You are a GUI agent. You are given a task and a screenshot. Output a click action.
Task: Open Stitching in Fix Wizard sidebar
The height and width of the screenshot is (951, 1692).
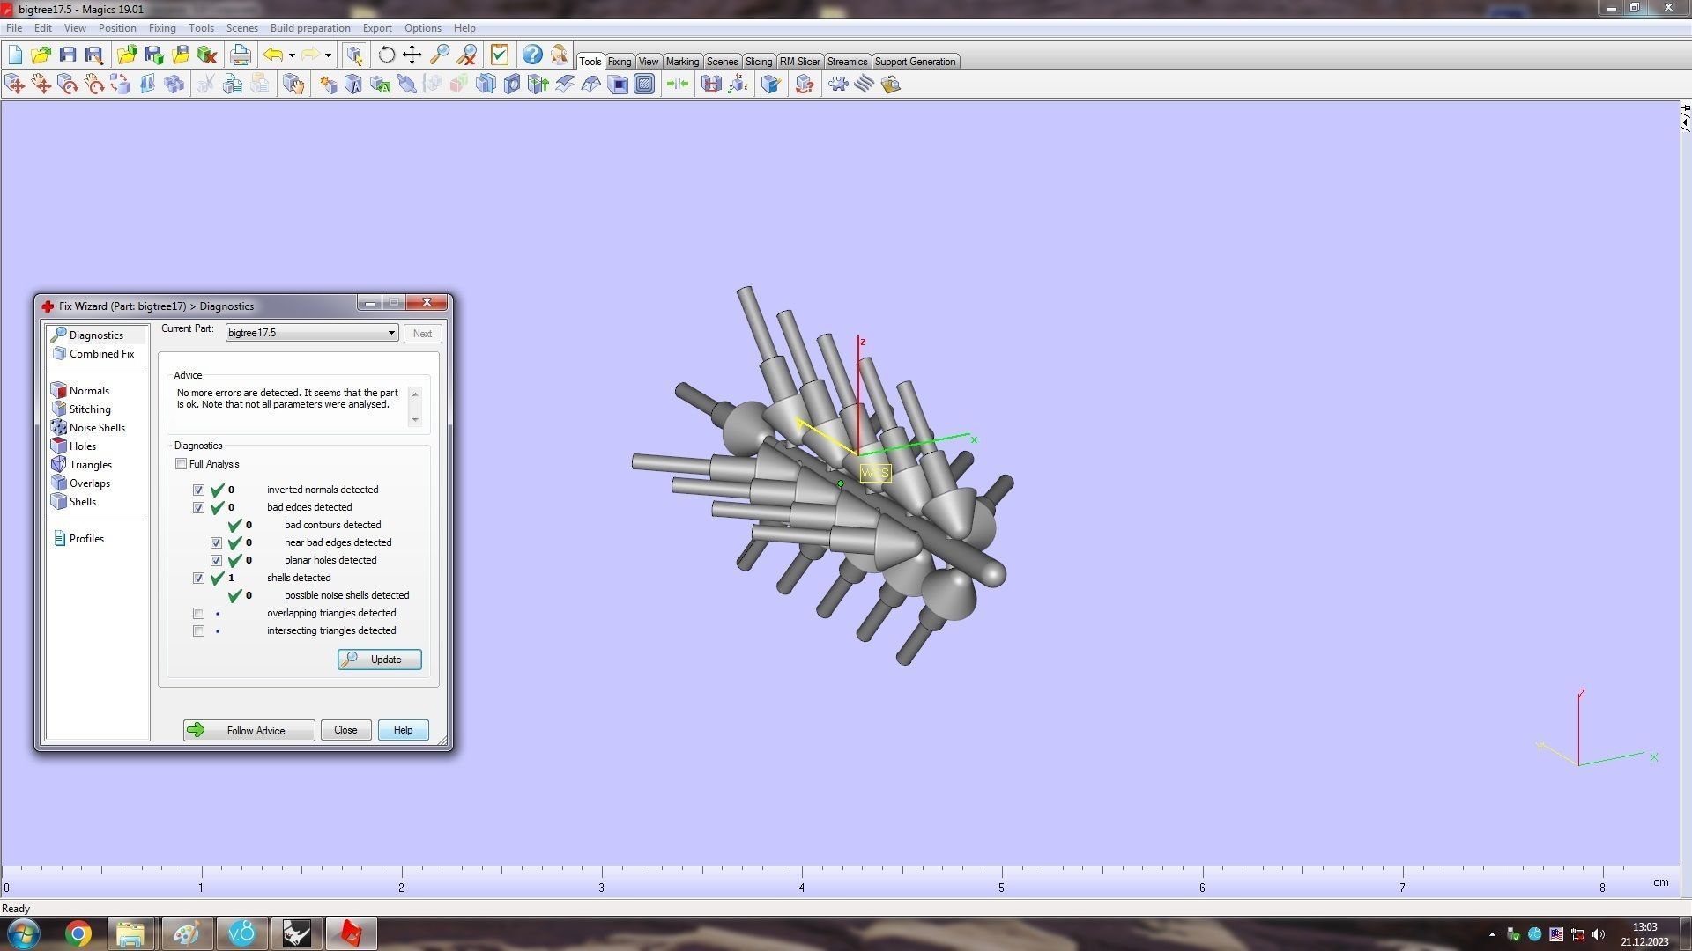tap(90, 409)
